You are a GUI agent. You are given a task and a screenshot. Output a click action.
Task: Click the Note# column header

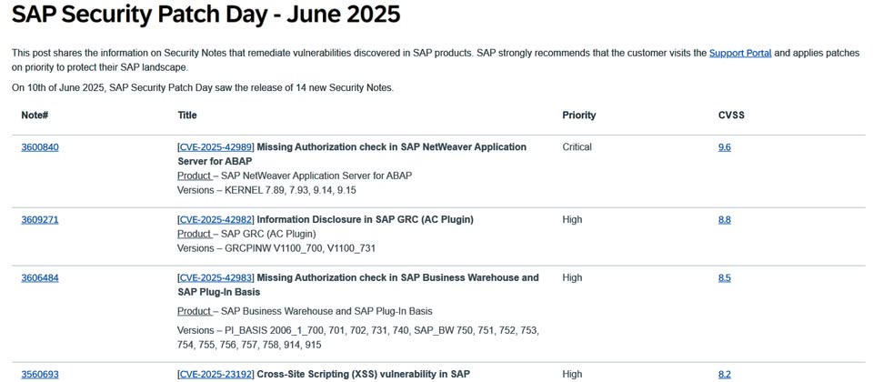click(35, 116)
